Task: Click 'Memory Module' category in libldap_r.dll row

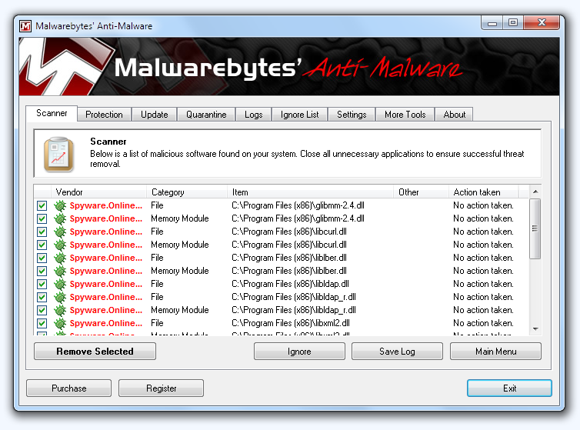Action: 180,310
